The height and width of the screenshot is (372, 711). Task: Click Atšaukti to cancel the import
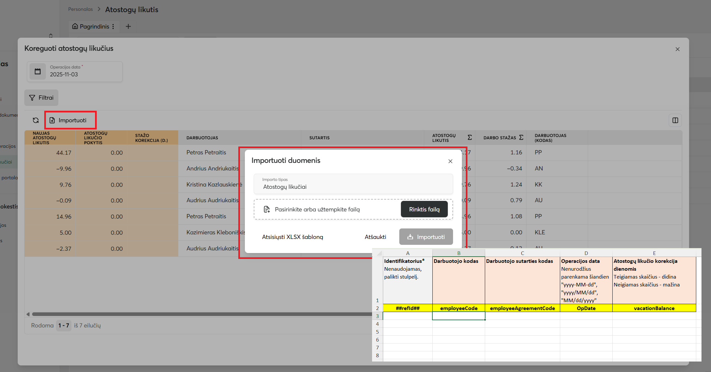click(x=375, y=237)
